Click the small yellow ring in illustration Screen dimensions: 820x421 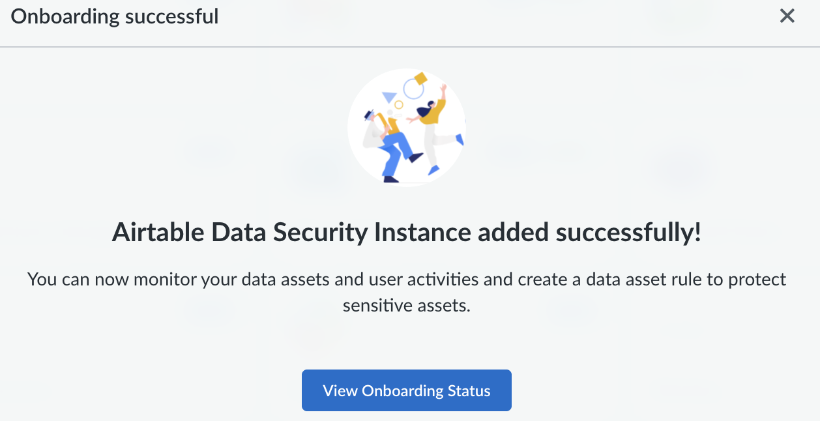point(399,104)
